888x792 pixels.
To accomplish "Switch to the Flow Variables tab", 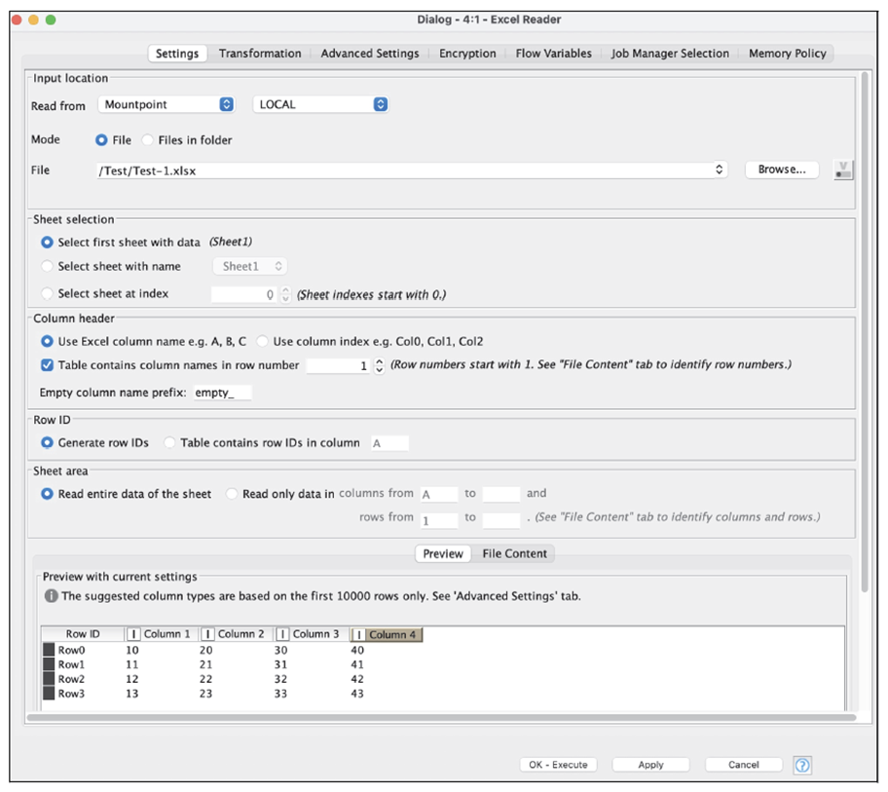I will click(x=553, y=54).
